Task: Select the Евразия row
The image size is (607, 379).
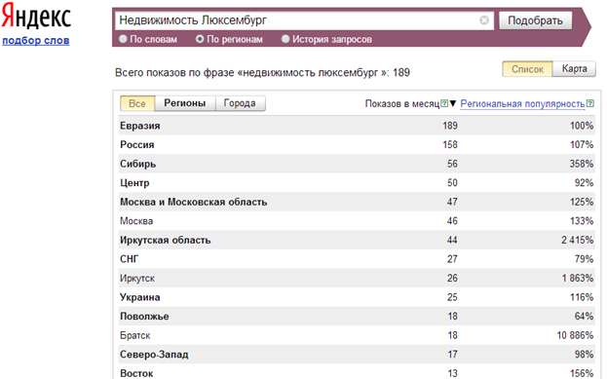Action: pos(357,126)
